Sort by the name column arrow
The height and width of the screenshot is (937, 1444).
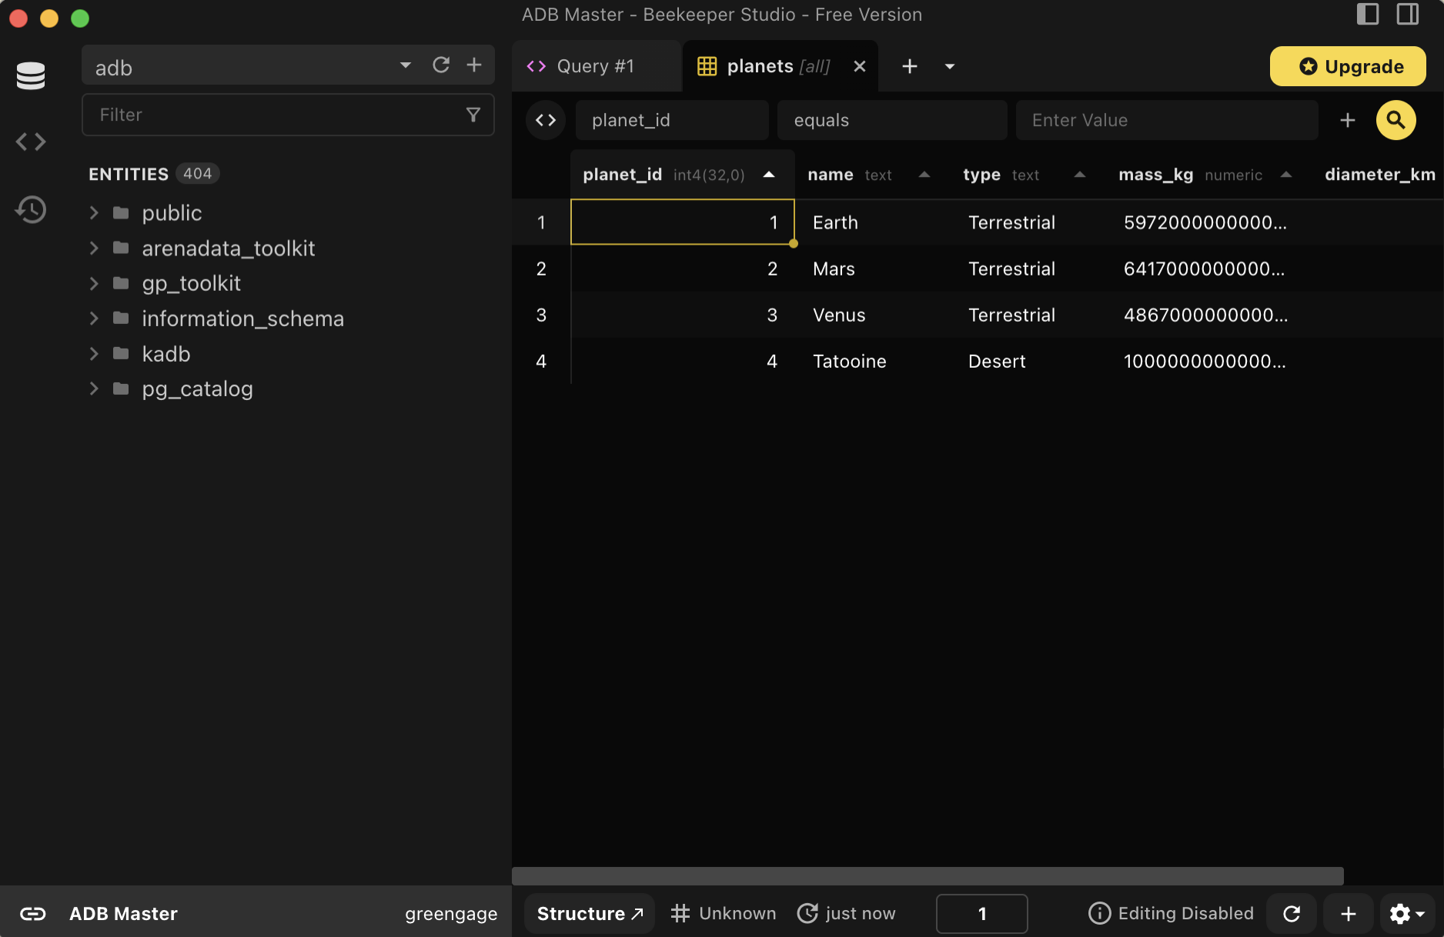point(924,175)
